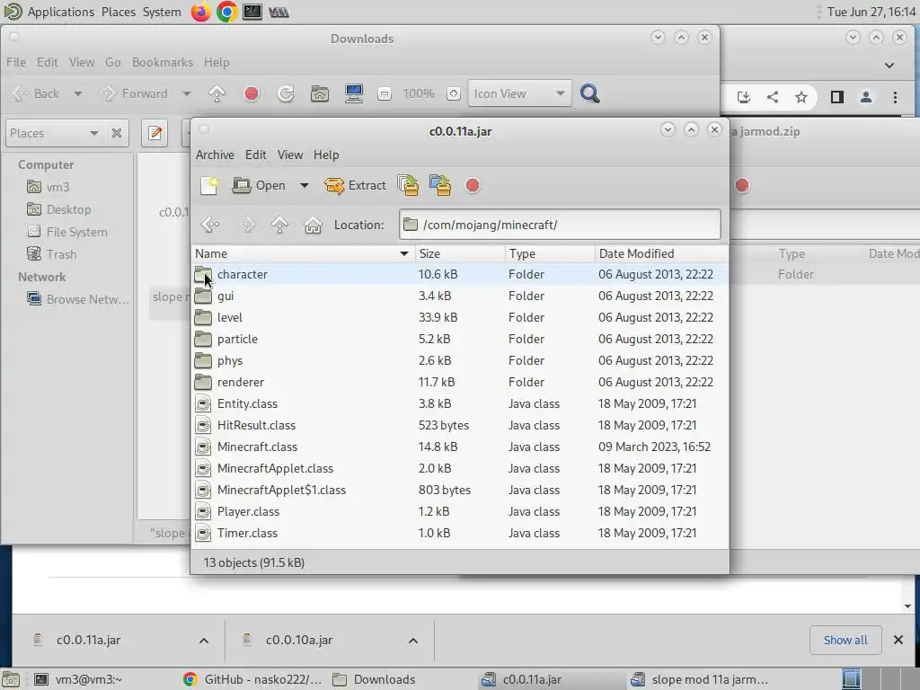Select the particle folder
Screen dimensions: 920x690
(460, 339)
